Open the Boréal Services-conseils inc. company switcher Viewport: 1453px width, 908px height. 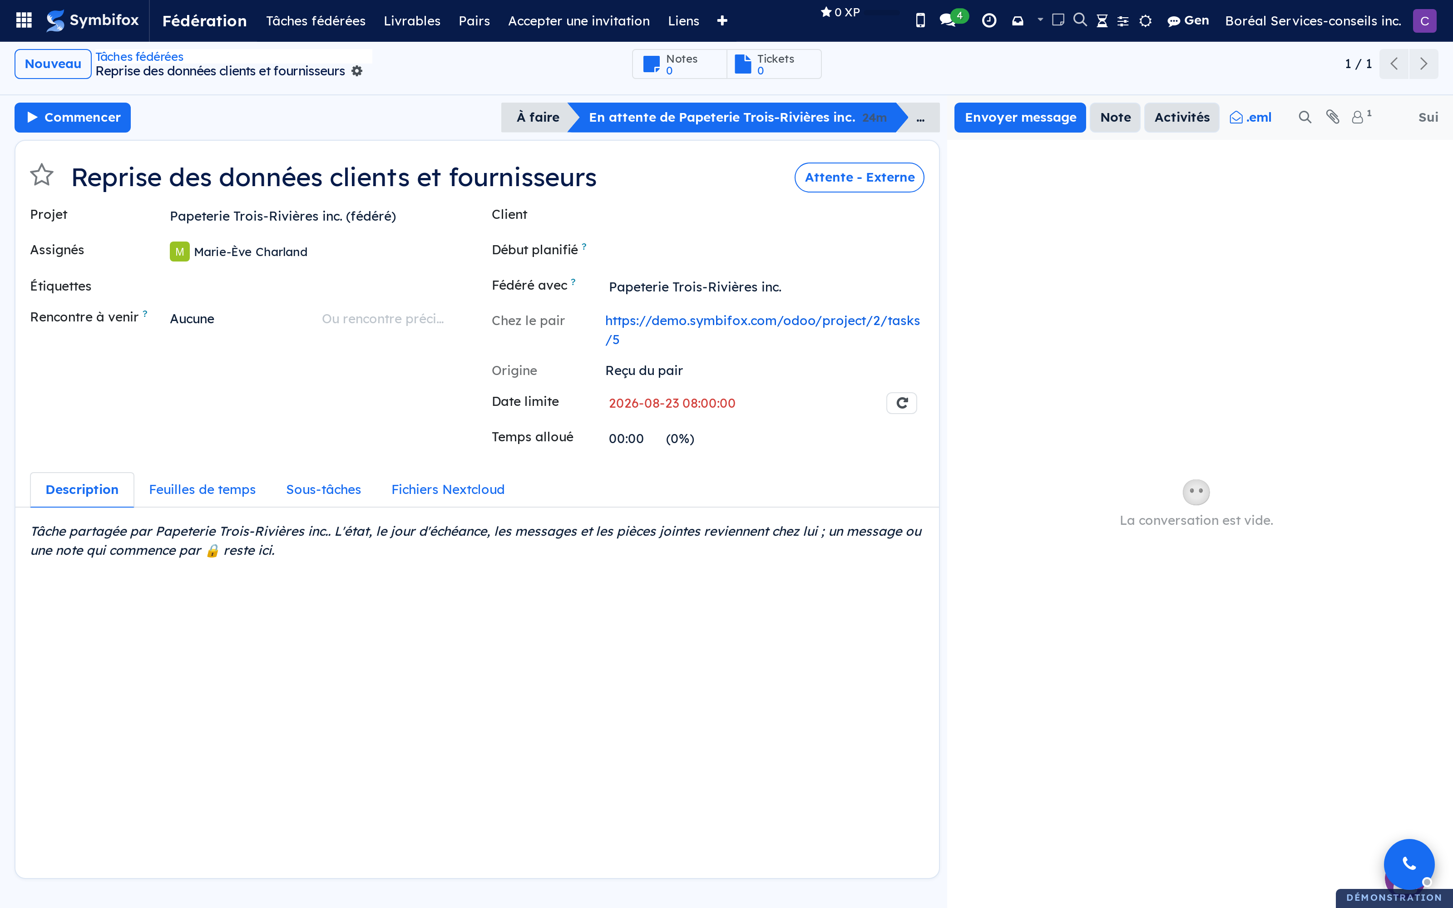coord(1313,21)
